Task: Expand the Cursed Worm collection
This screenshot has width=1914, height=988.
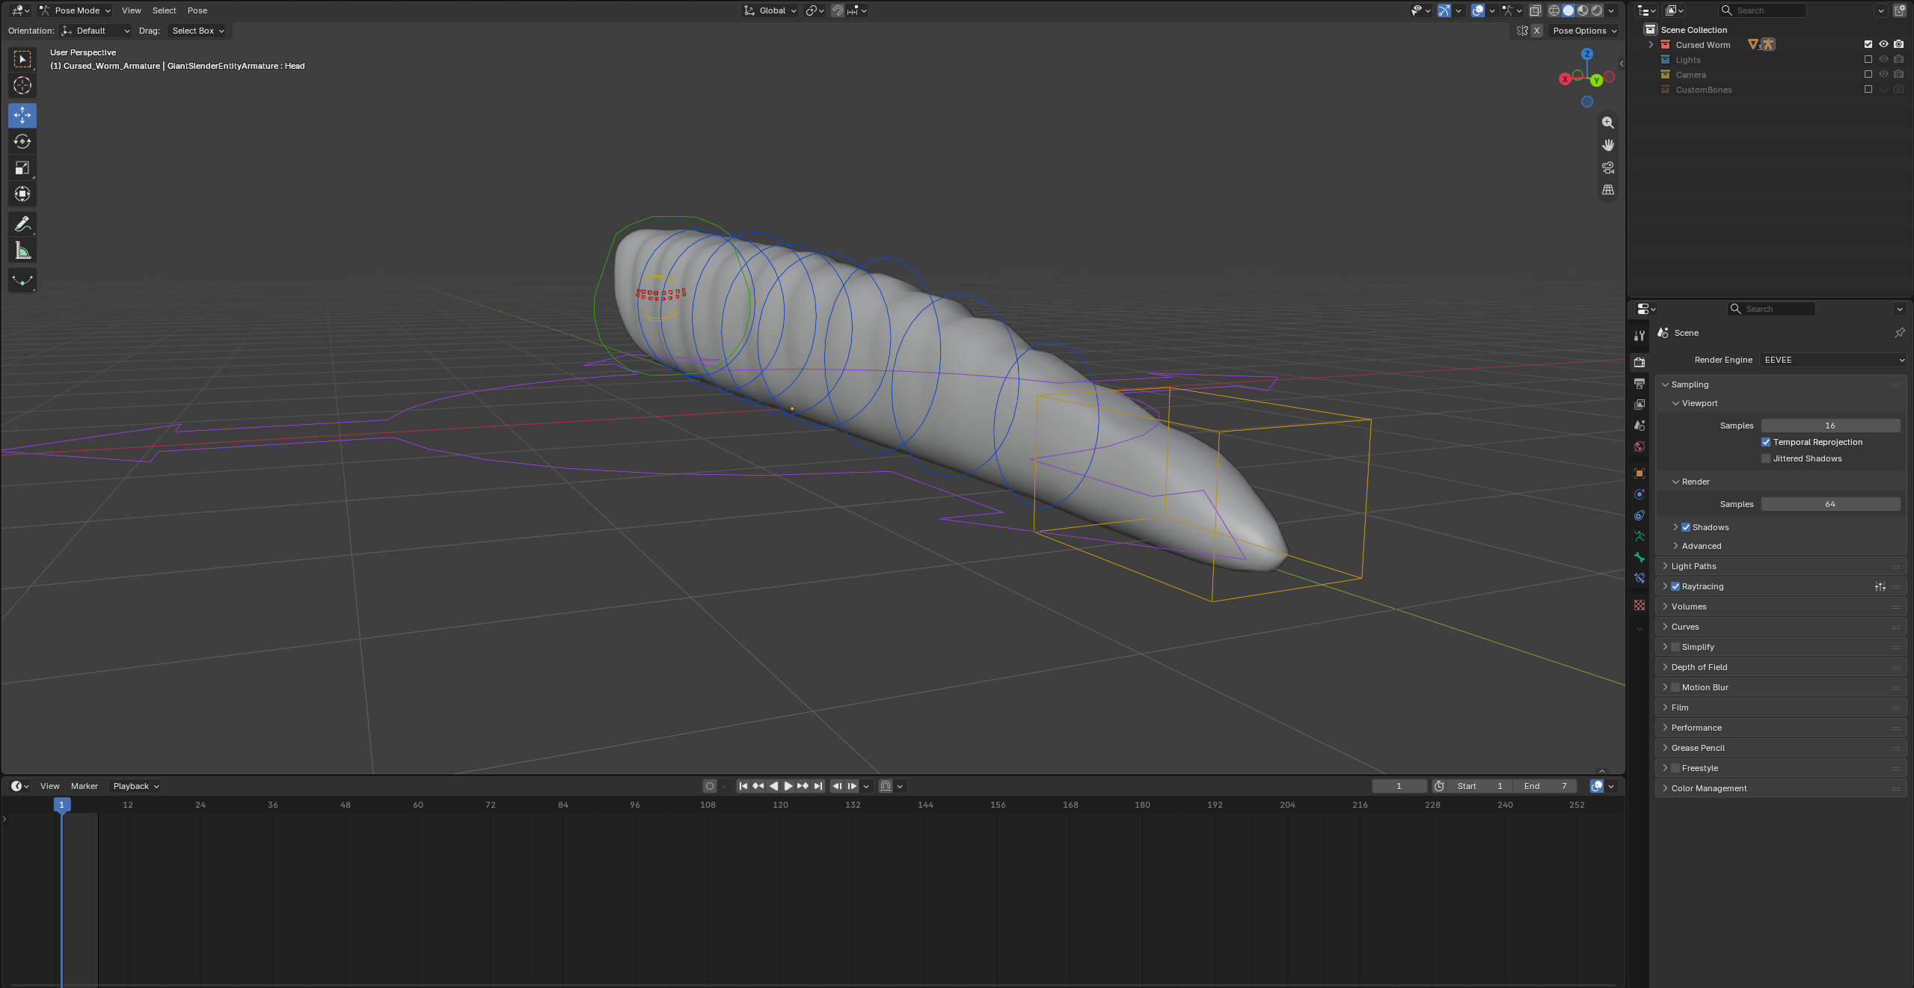Action: coord(1651,45)
